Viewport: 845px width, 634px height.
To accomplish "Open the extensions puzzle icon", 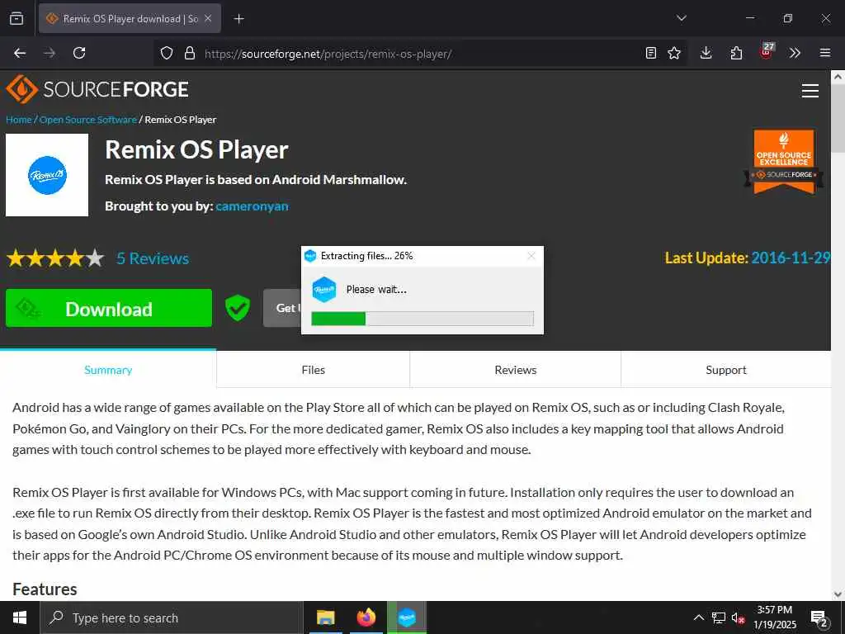I will point(736,53).
